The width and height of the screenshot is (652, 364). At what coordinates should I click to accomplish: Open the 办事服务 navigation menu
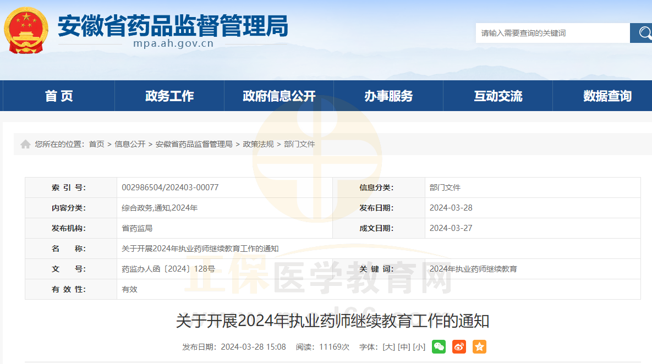[388, 96]
